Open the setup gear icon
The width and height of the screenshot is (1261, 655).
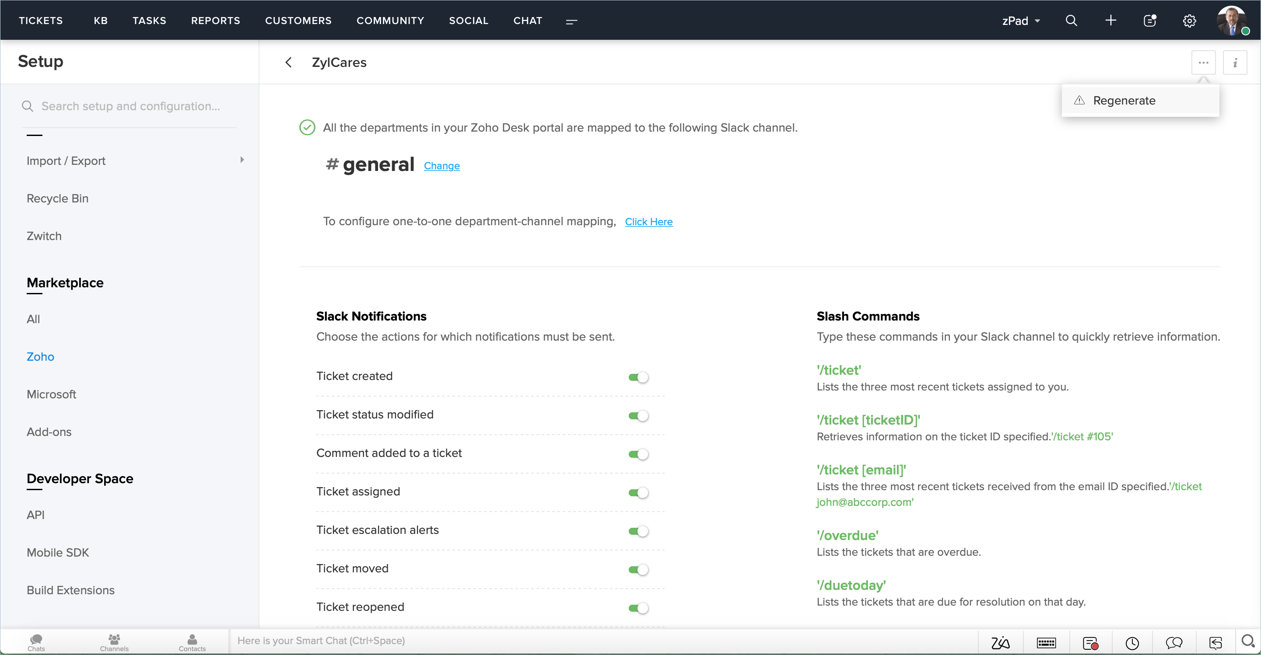(x=1189, y=21)
